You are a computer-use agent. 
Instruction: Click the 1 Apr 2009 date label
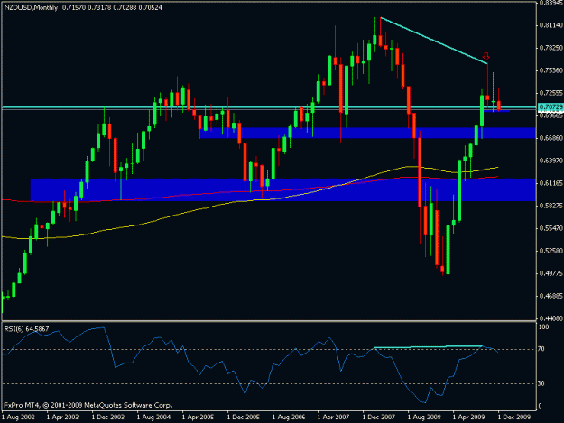tap(468, 418)
